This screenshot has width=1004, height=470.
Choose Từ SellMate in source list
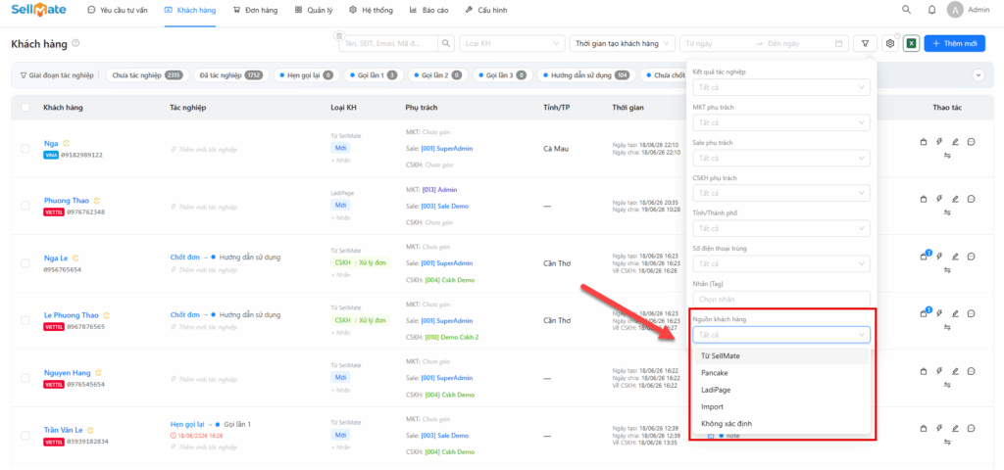781,355
